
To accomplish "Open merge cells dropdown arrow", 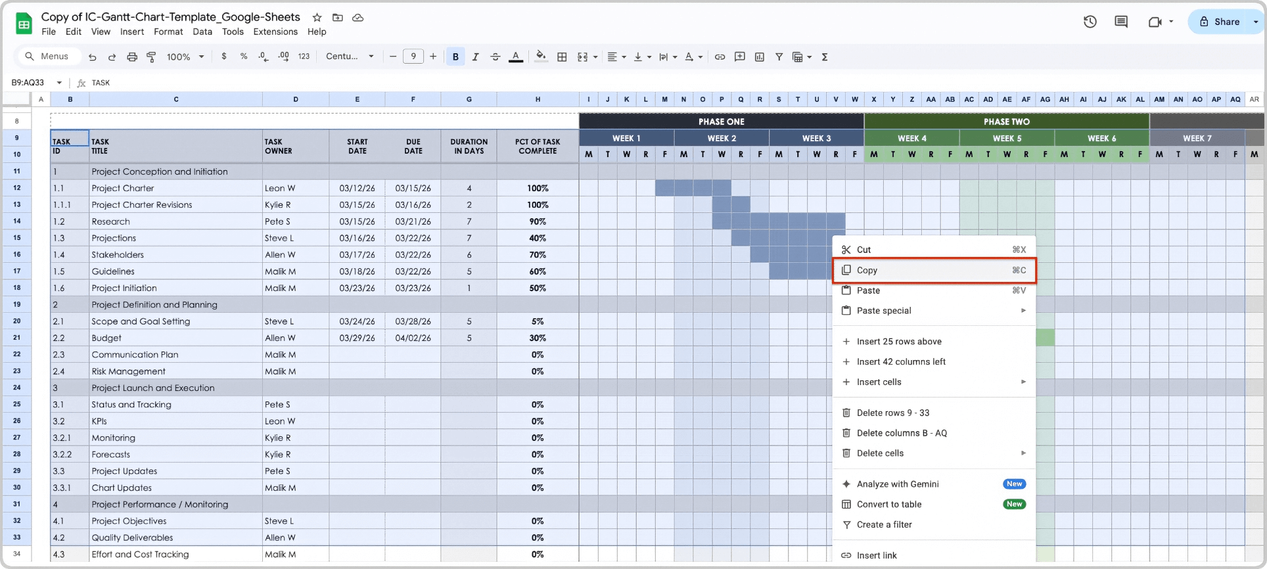I will 595,57.
